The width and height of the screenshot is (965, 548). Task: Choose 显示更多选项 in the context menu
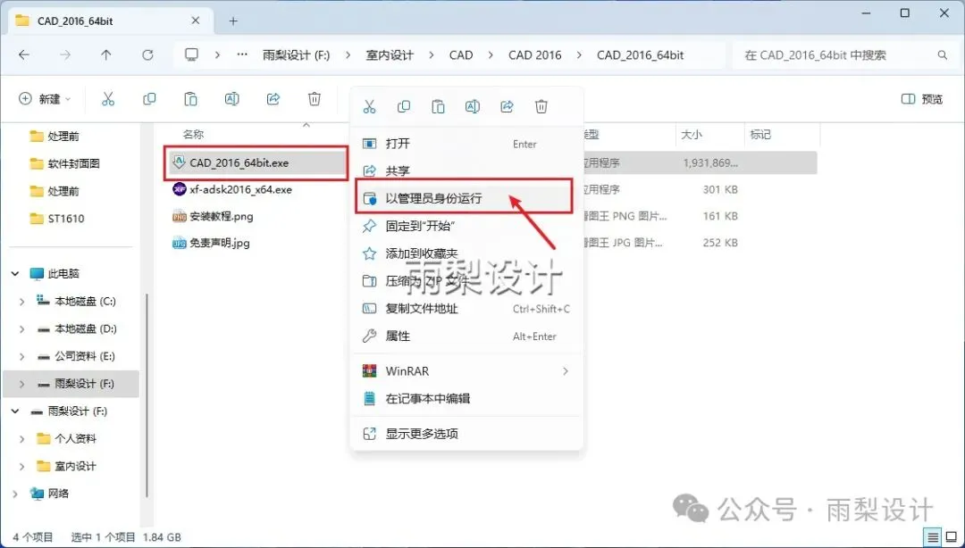[466, 434]
